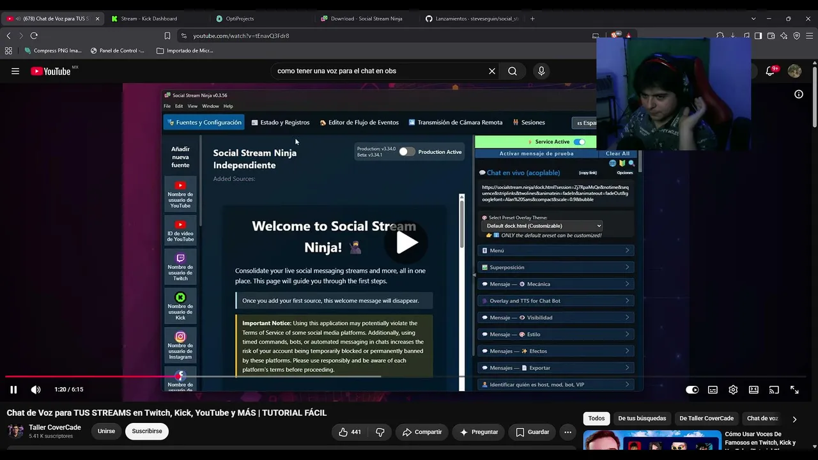Viewport: 818px width, 460px height.
Task: Toggle the autoplay switch in player
Action: coord(692,390)
